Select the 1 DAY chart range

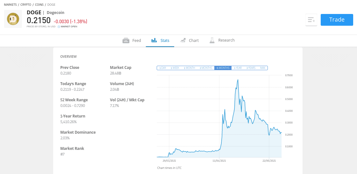[163, 68]
